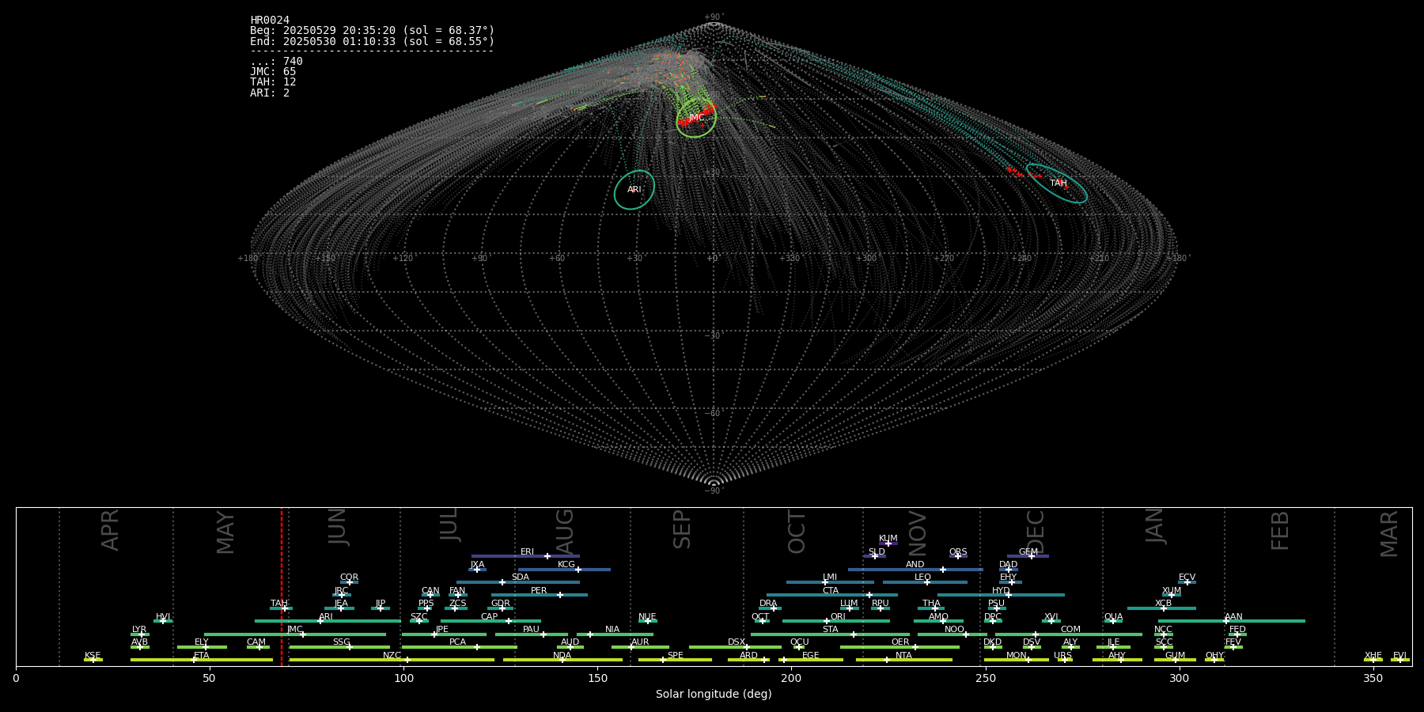Click the DRA shower label in timeline

768,604
